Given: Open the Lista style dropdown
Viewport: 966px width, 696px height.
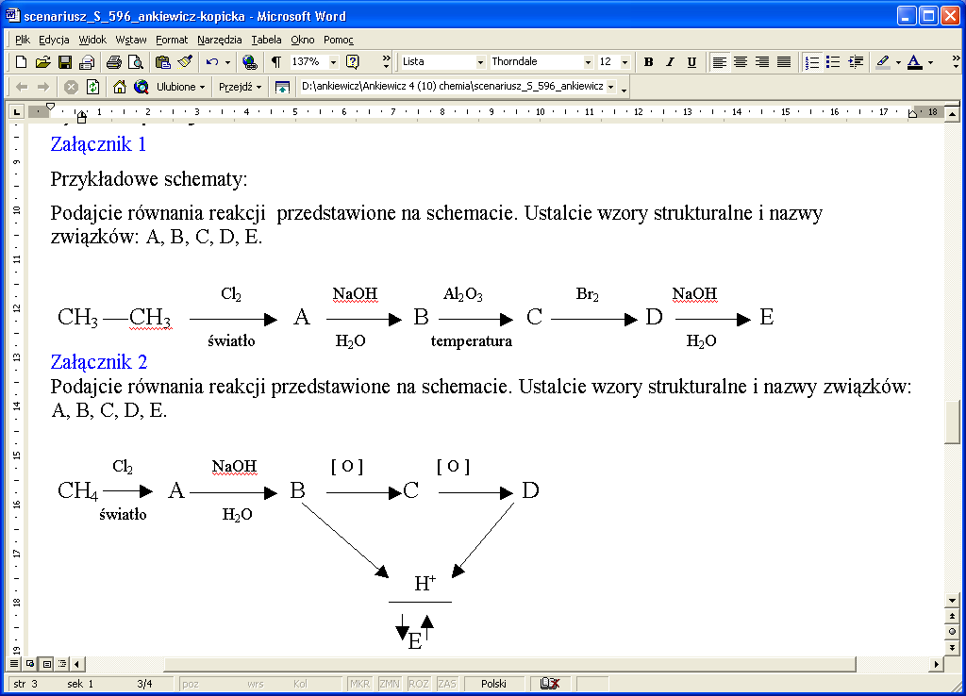Looking at the screenshot, I should click(480, 61).
